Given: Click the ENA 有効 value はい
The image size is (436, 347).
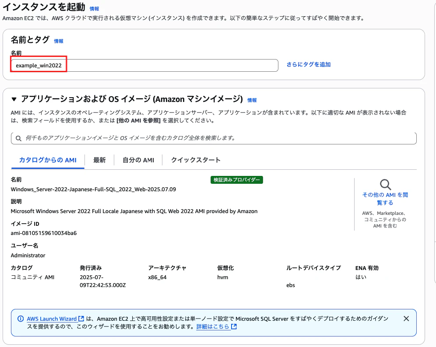Looking at the screenshot, I should click(x=361, y=277).
